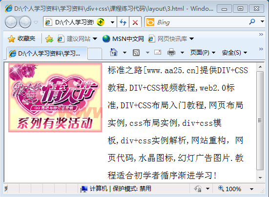Screen dimensions: 269x197
Task: Click the green plus icon in the address bar
Action: tap(101, 22)
